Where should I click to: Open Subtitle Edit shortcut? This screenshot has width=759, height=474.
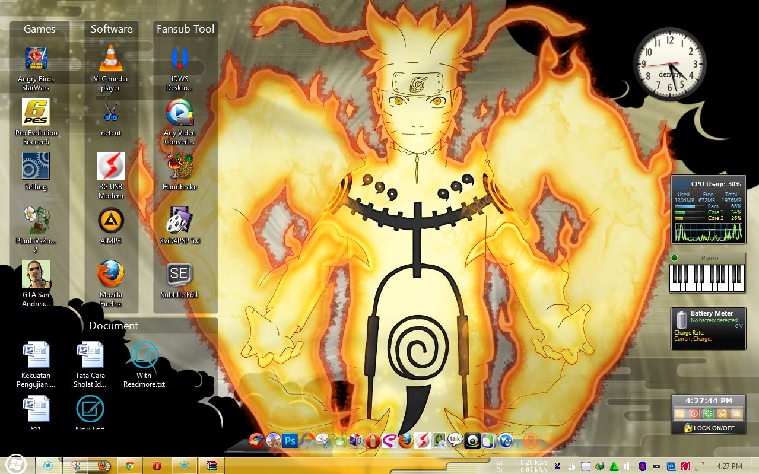(180, 280)
